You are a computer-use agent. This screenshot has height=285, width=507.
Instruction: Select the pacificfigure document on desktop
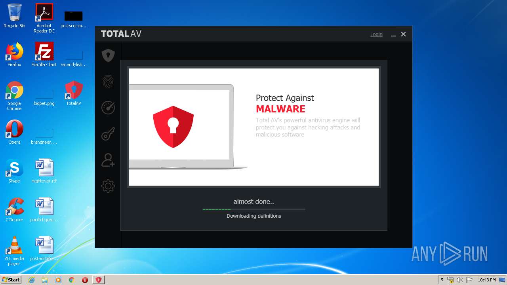[44, 210]
